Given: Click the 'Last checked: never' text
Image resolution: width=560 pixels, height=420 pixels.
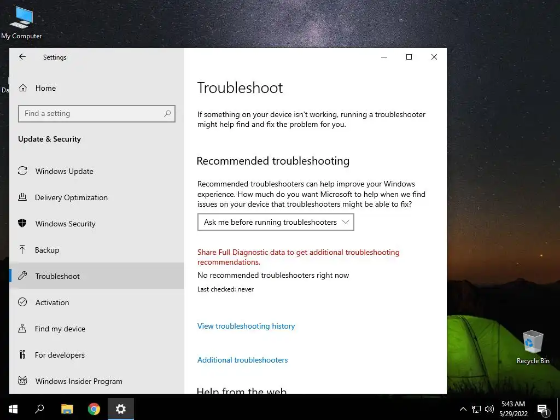Looking at the screenshot, I should pyautogui.click(x=225, y=289).
